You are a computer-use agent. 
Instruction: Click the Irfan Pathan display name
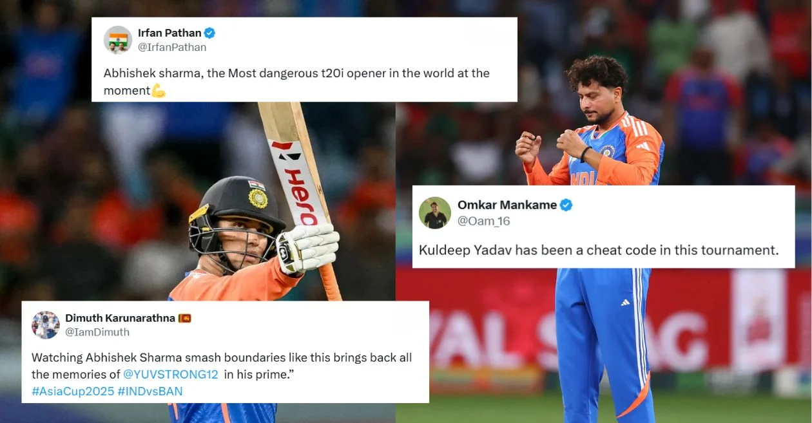coord(169,33)
